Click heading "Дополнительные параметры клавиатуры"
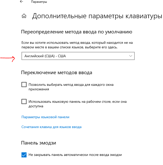163x165 pixels. coord(97,16)
